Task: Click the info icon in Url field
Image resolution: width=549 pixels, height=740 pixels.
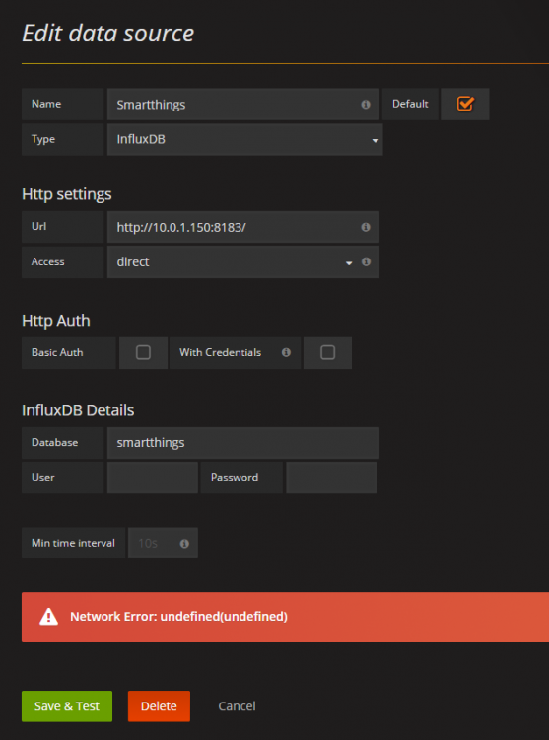Action: (x=366, y=227)
